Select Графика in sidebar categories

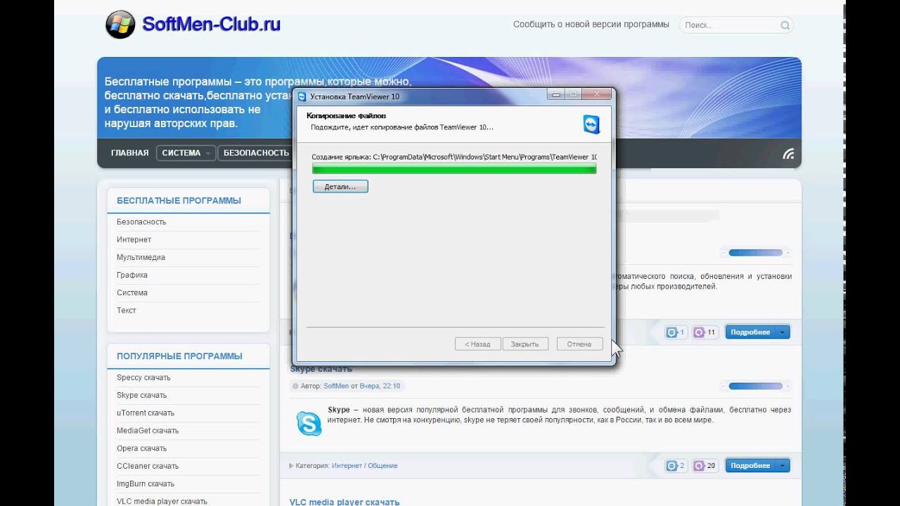[x=132, y=275]
